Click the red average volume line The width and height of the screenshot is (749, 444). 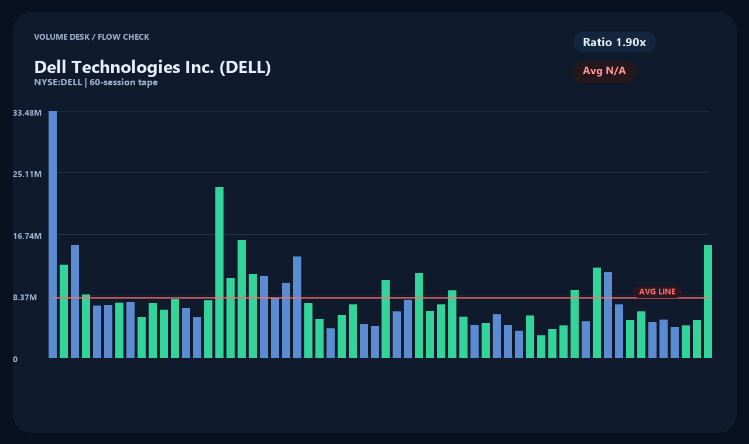pos(380,298)
